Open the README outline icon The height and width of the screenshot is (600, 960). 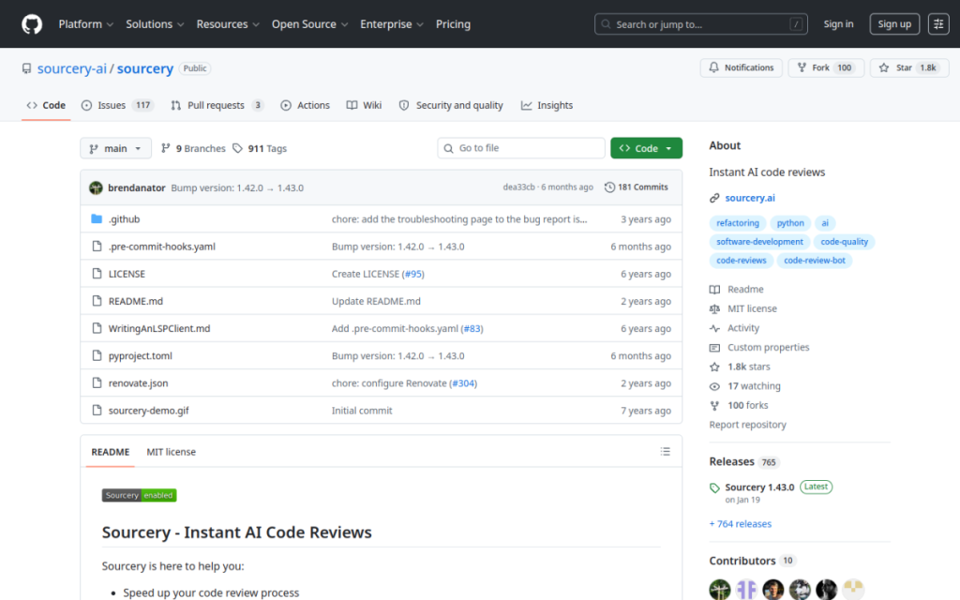pos(666,452)
